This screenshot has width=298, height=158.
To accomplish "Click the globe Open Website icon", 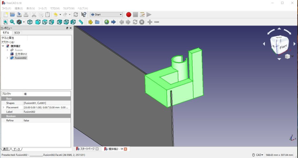I will click(x=107, y=22).
